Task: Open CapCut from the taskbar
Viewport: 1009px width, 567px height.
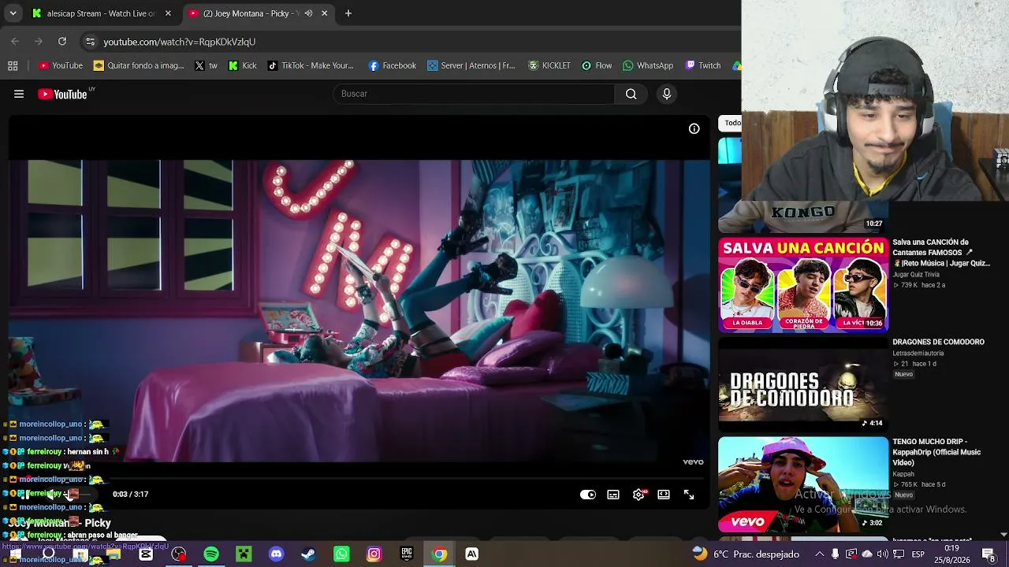Action: coord(146,554)
